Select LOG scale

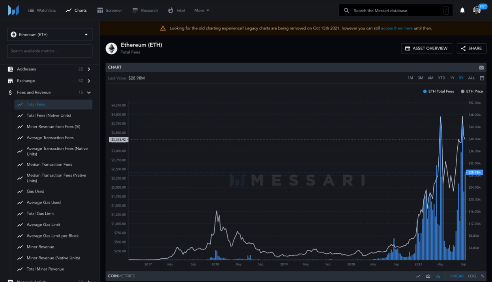point(472,276)
